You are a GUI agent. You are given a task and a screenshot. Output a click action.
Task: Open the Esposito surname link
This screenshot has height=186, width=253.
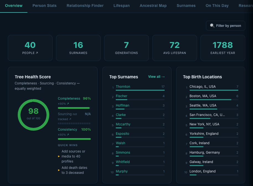(x=122, y=134)
